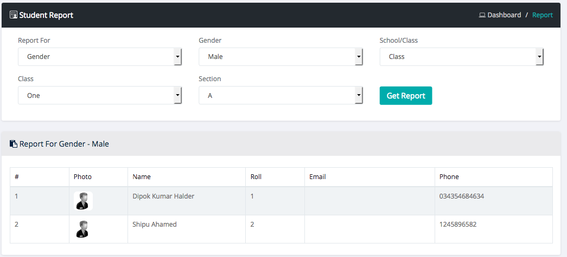The image size is (567, 257).
Task: Open the Section dropdown showing A
Action: [x=281, y=95]
